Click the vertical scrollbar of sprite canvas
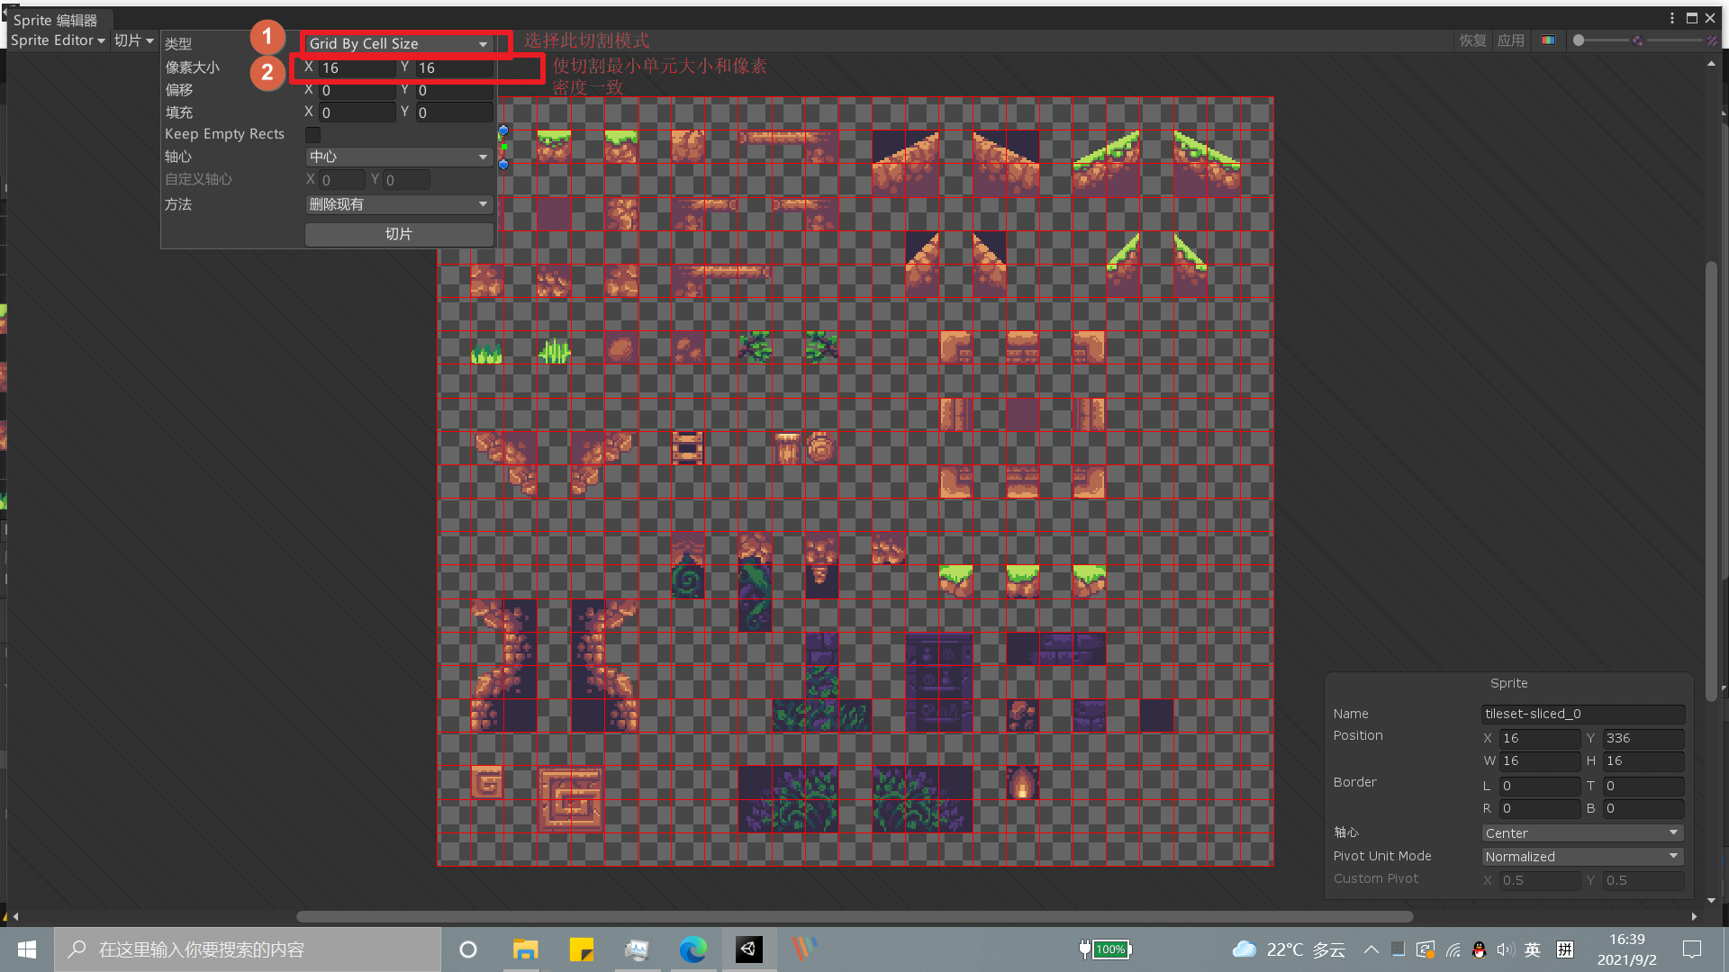The height and width of the screenshot is (972, 1729). [1711, 481]
